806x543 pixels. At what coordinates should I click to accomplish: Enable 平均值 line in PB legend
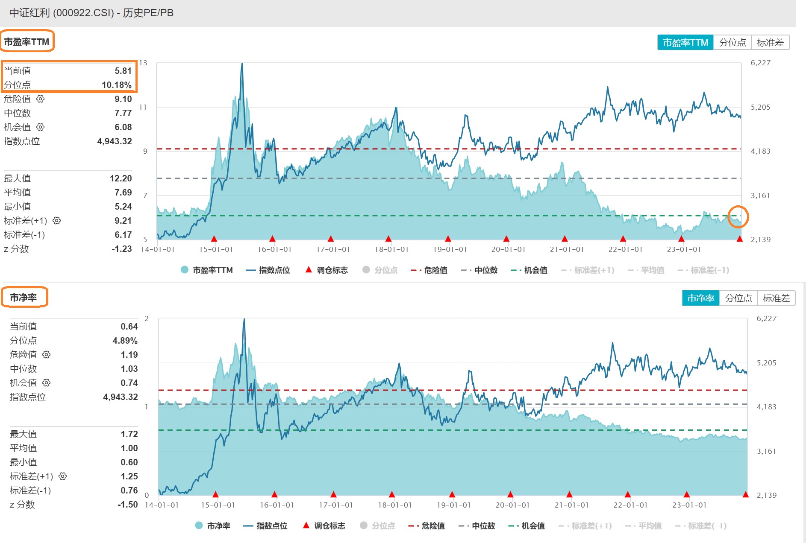643,526
